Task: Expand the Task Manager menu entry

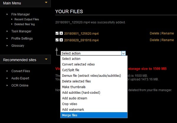Action: (21, 31)
